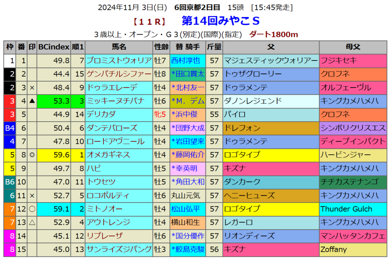Select the × mark on ドゥラエレーデ row

tap(32, 87)
